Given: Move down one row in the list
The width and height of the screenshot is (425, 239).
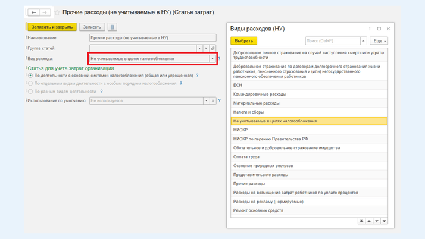Looking at the screenshot, I should tap(376, 221).
